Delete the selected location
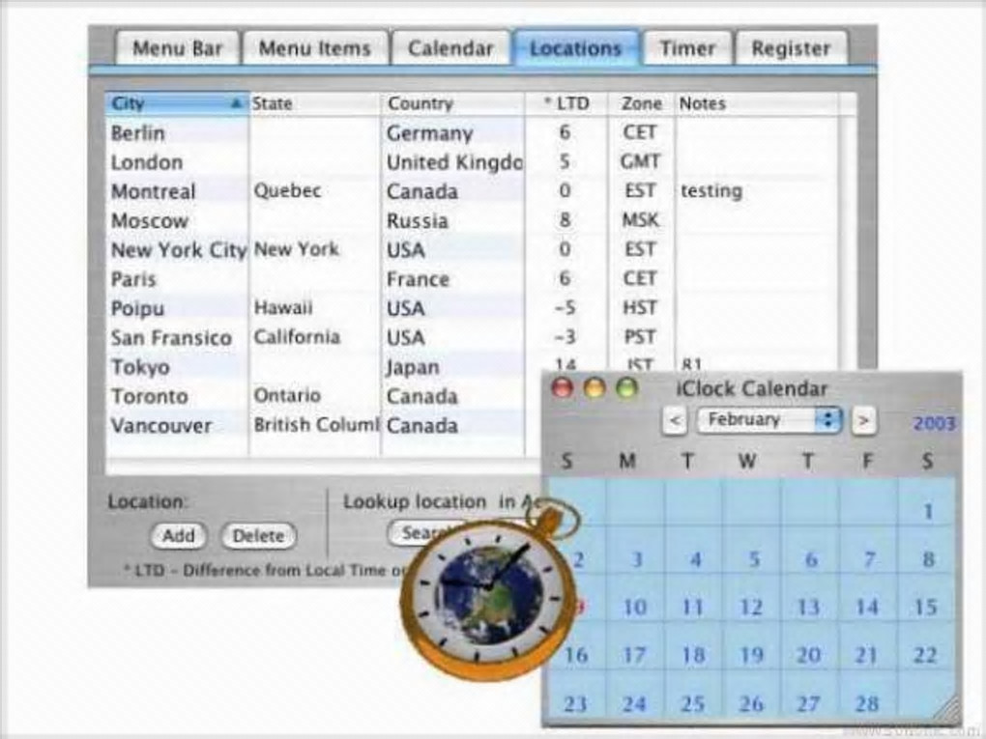 pos(258,536)
